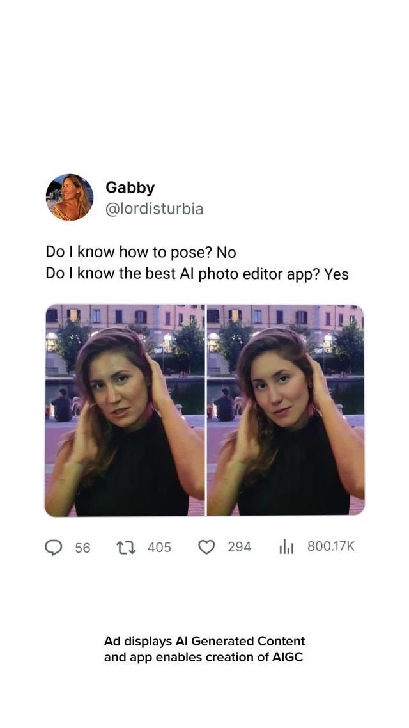Image resolution: width=409 pixels, height=728 pixels.
Task: Open the view analytics bar chart icon
Action: (286, 548)
